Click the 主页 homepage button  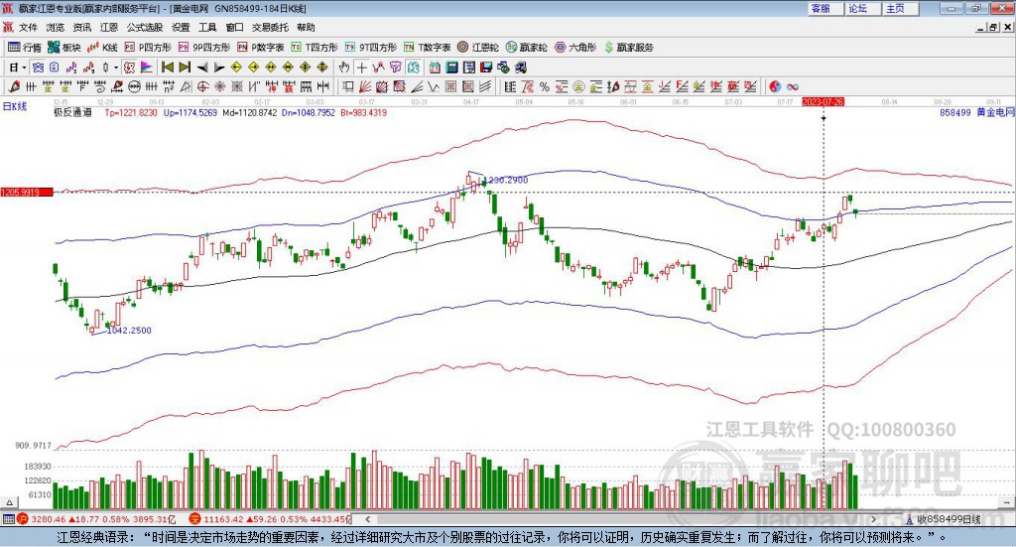900,8
